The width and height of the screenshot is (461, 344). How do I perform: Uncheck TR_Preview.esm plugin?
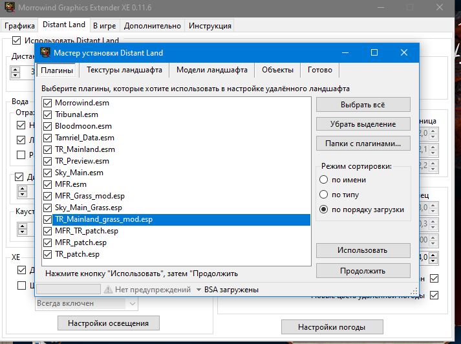(x=47, y=161)
